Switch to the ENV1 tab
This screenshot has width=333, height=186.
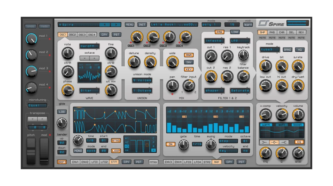pyautogui.click(x=75, y=162)
